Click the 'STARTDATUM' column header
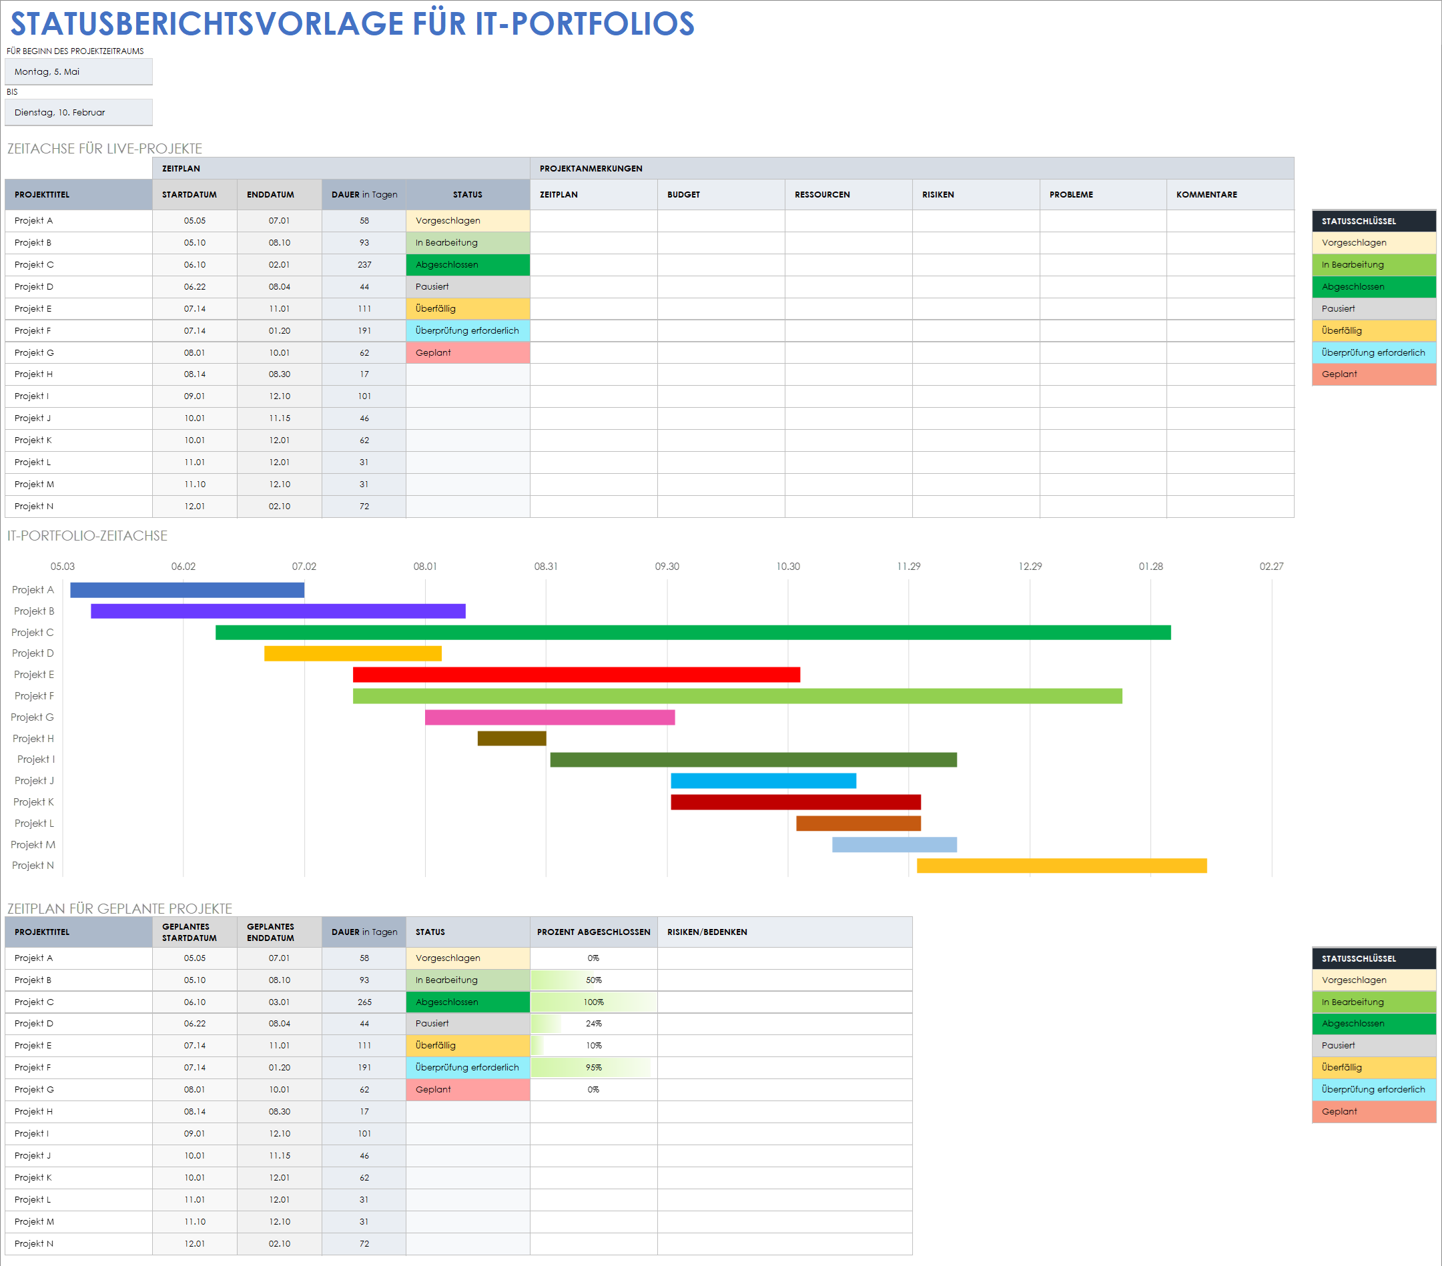 point(195,195)
